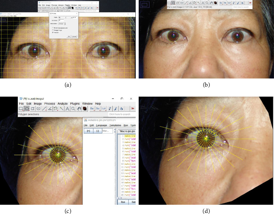Open Interpolation dropdown in Rotate dialog
The height and width of the screenshot is (214, 274).
[62, 24]
